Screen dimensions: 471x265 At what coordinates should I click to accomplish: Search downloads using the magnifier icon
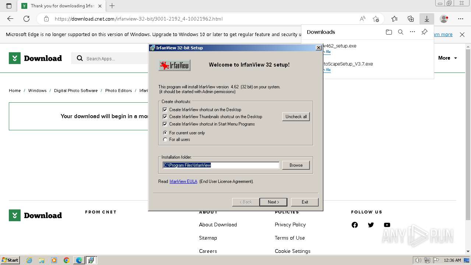401,32
